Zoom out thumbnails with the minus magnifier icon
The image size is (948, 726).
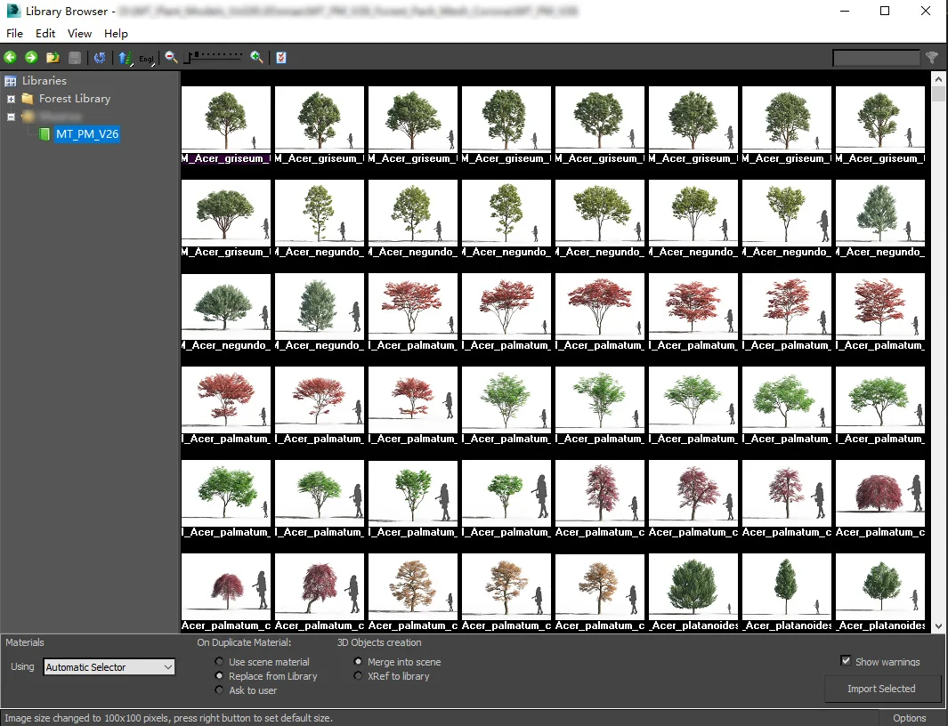tap(170, 57)
